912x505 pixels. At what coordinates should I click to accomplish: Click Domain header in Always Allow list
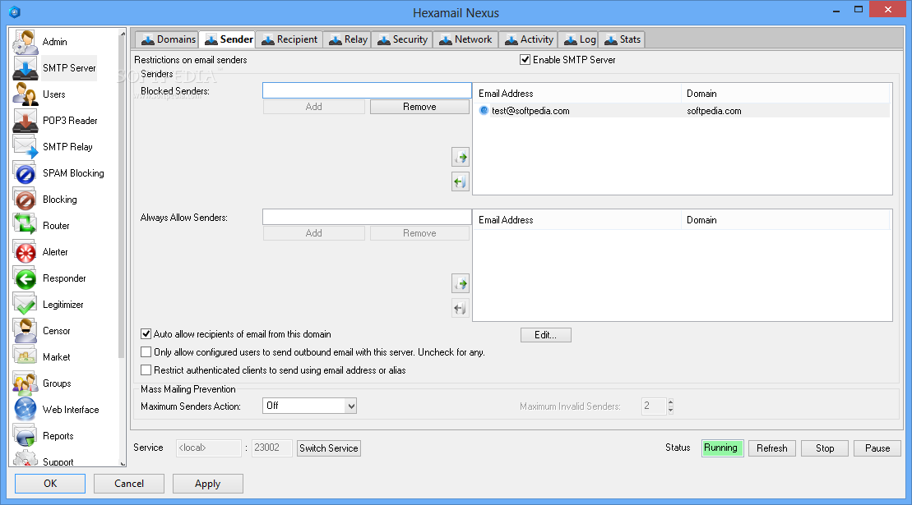(x=785, y=220)
